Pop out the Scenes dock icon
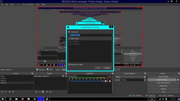The image size is (180, 101). (32, 74)
